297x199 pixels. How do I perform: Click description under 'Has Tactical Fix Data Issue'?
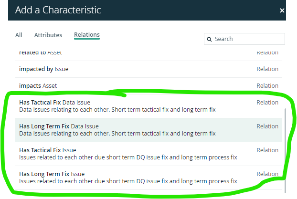tap(117, 110)
